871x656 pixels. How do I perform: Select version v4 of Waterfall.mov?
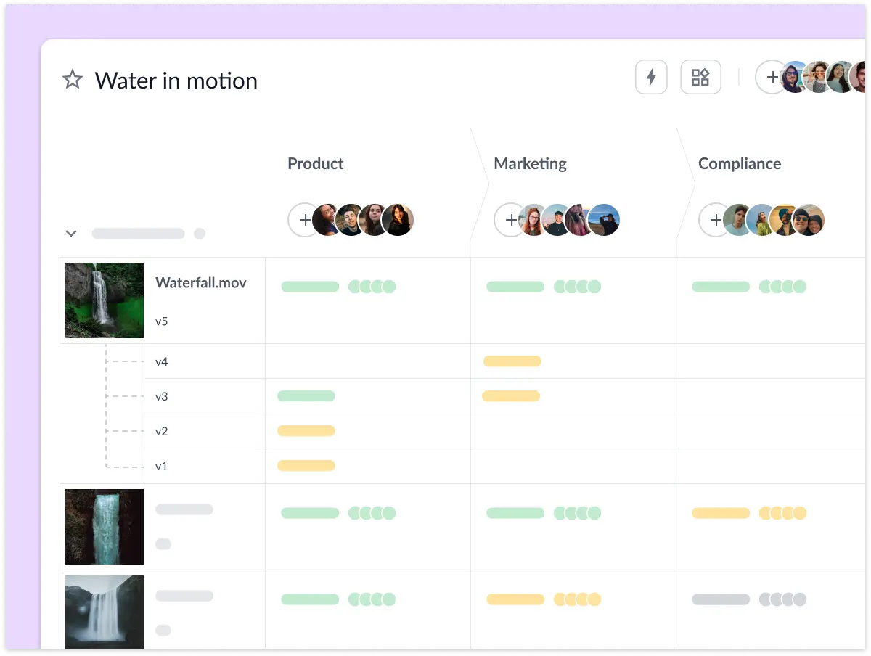[162, 361]
